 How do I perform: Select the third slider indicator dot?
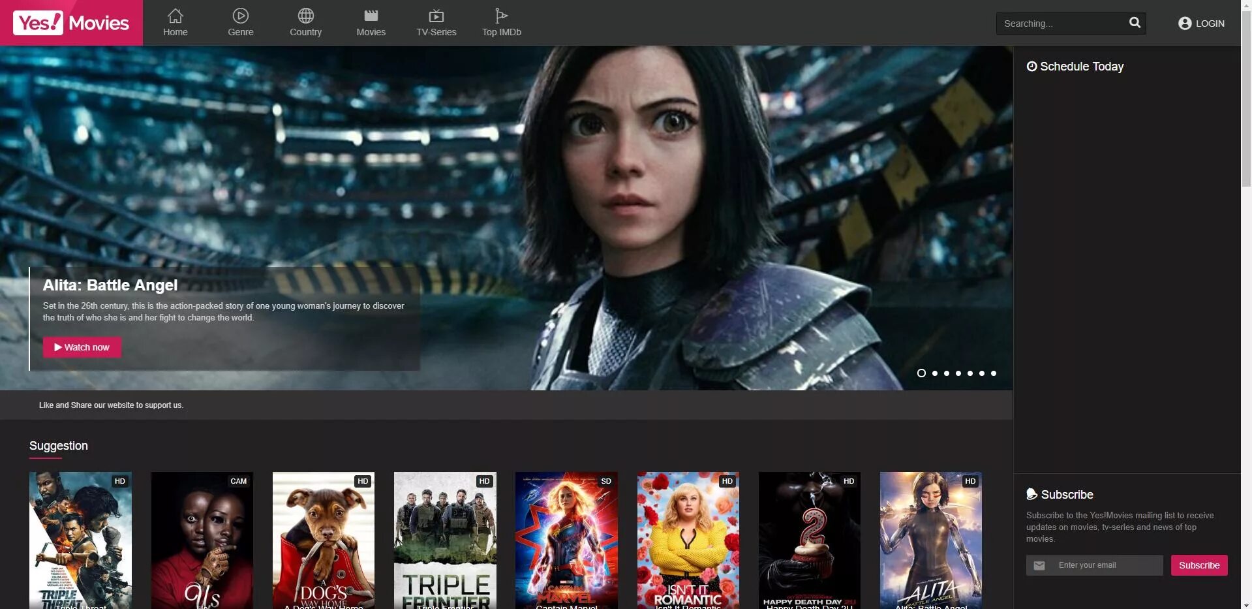[x=947, y=373]
